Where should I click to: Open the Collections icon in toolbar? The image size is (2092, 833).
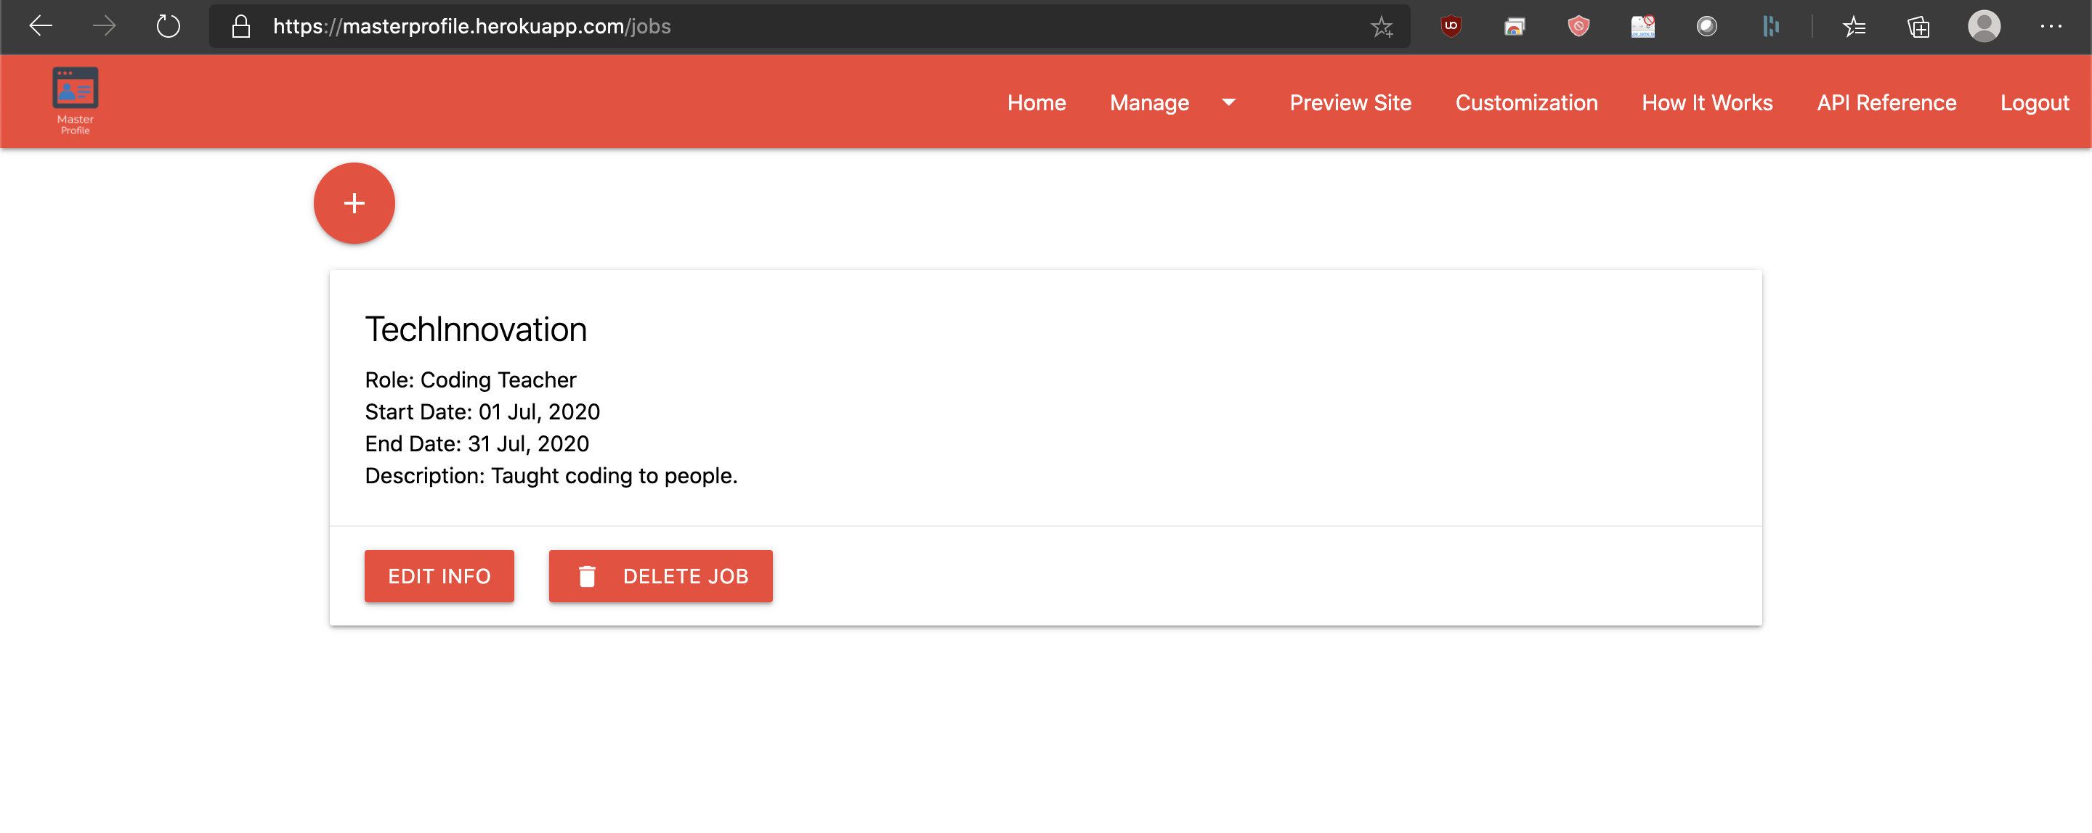click(1918, 27)
